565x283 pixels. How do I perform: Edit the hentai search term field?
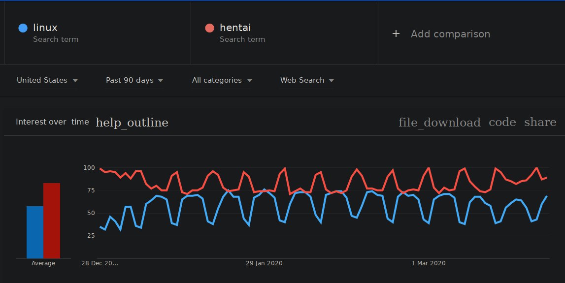coord(284,33)
